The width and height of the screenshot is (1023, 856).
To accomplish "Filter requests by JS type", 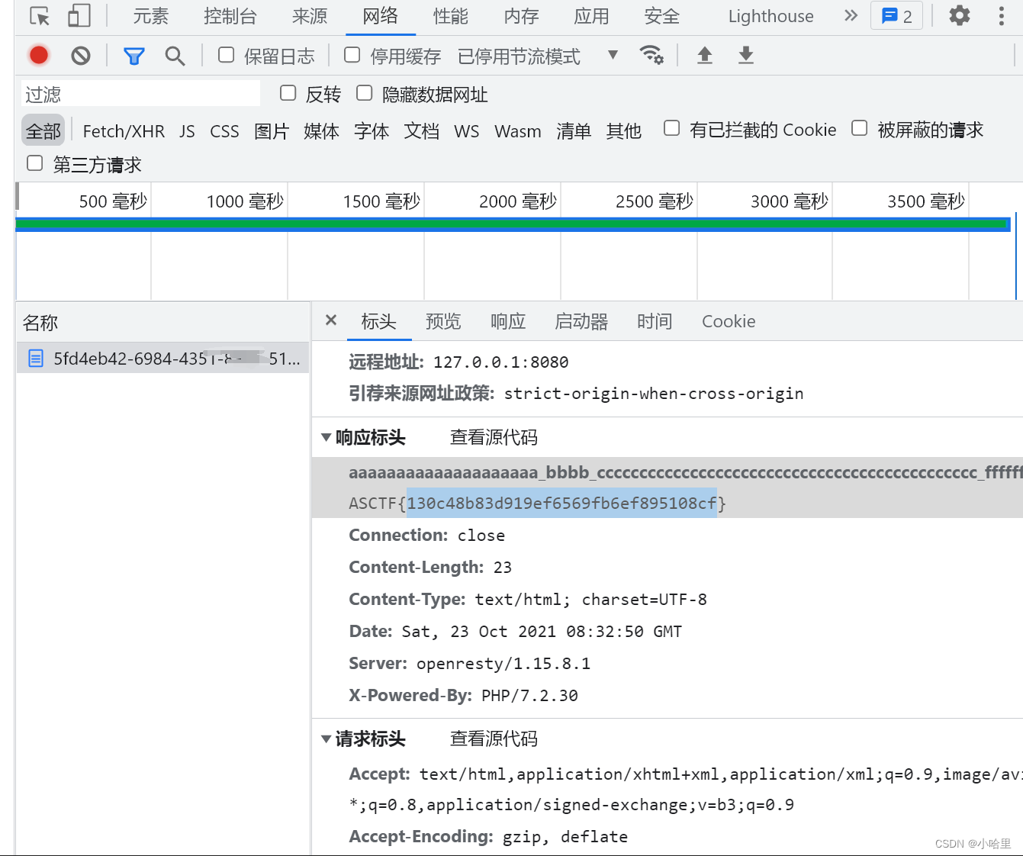I will pyautogui.click(x=187, y=131).
